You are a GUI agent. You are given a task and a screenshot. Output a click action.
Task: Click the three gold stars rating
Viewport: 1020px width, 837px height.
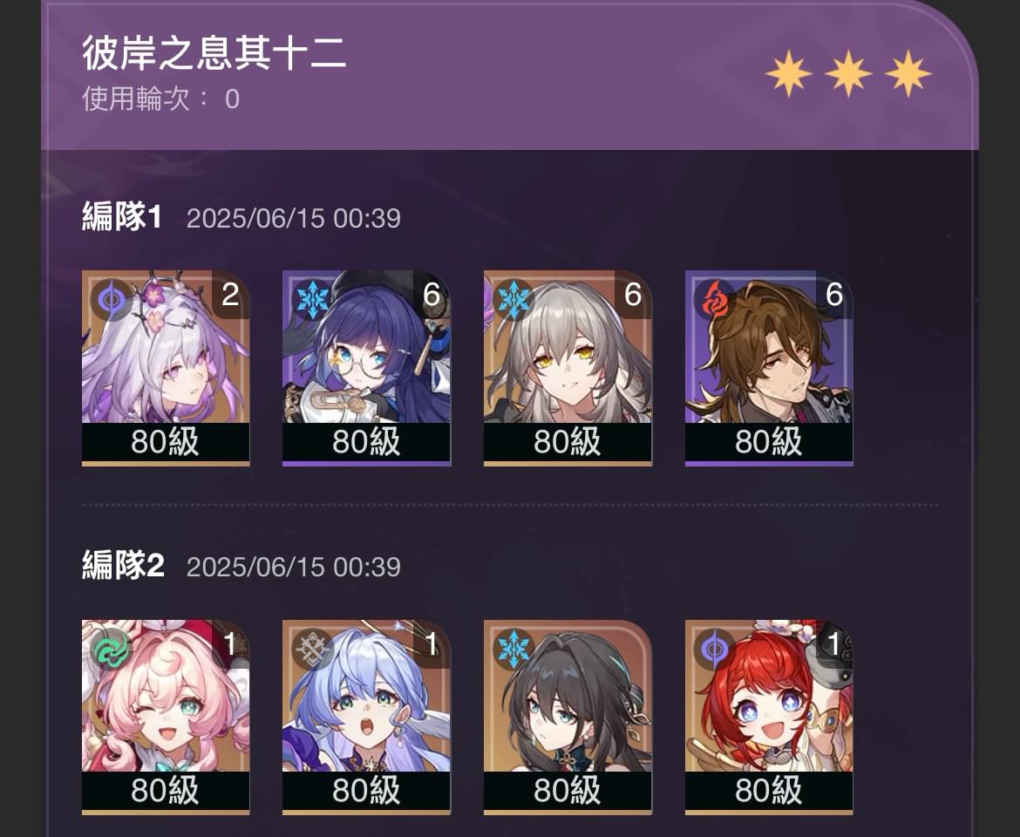(848, 73)
